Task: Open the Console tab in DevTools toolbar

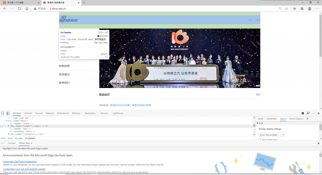Action: pos(28,113)
